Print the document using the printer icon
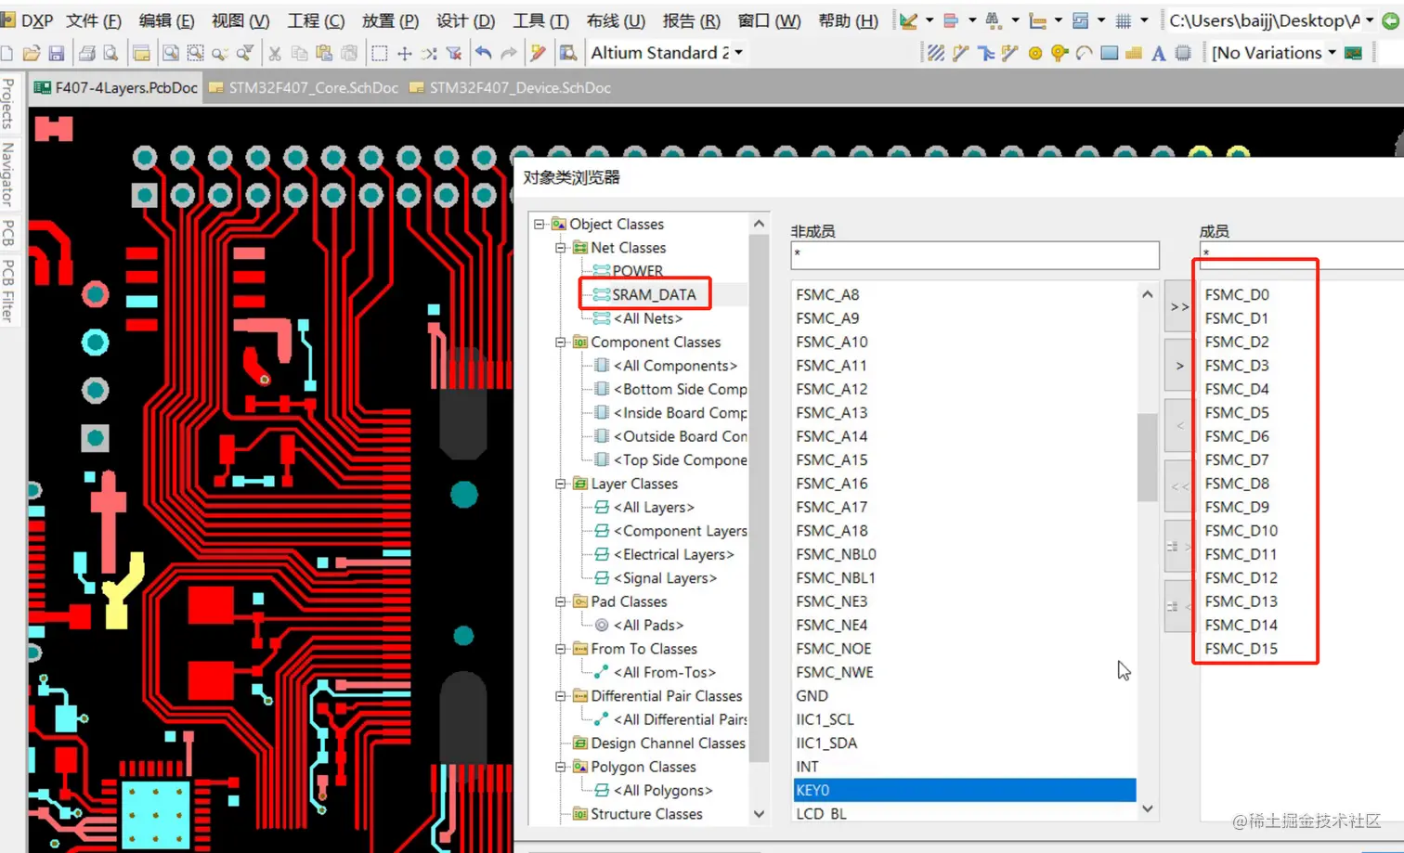 [x=86, y=54]
